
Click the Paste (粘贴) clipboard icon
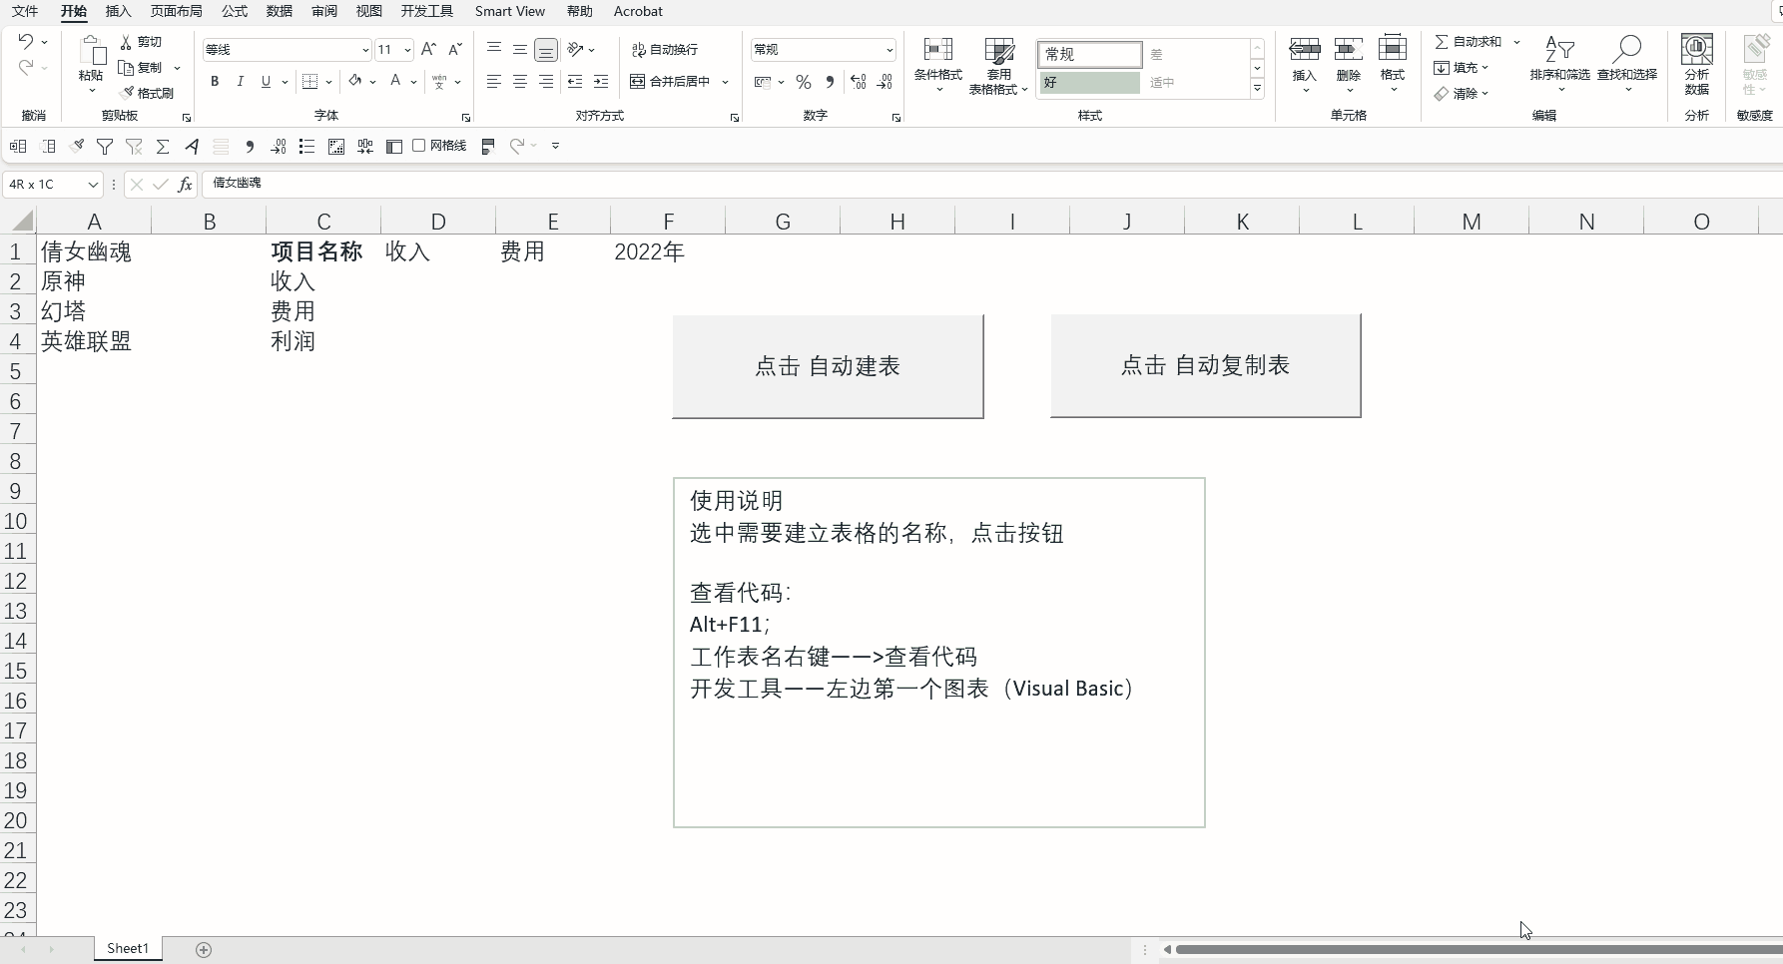tap(91, 50)
